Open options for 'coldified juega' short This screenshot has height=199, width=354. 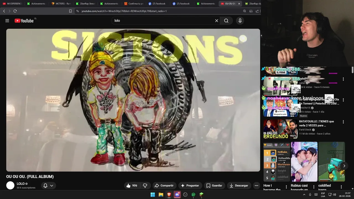coord(341,187)
